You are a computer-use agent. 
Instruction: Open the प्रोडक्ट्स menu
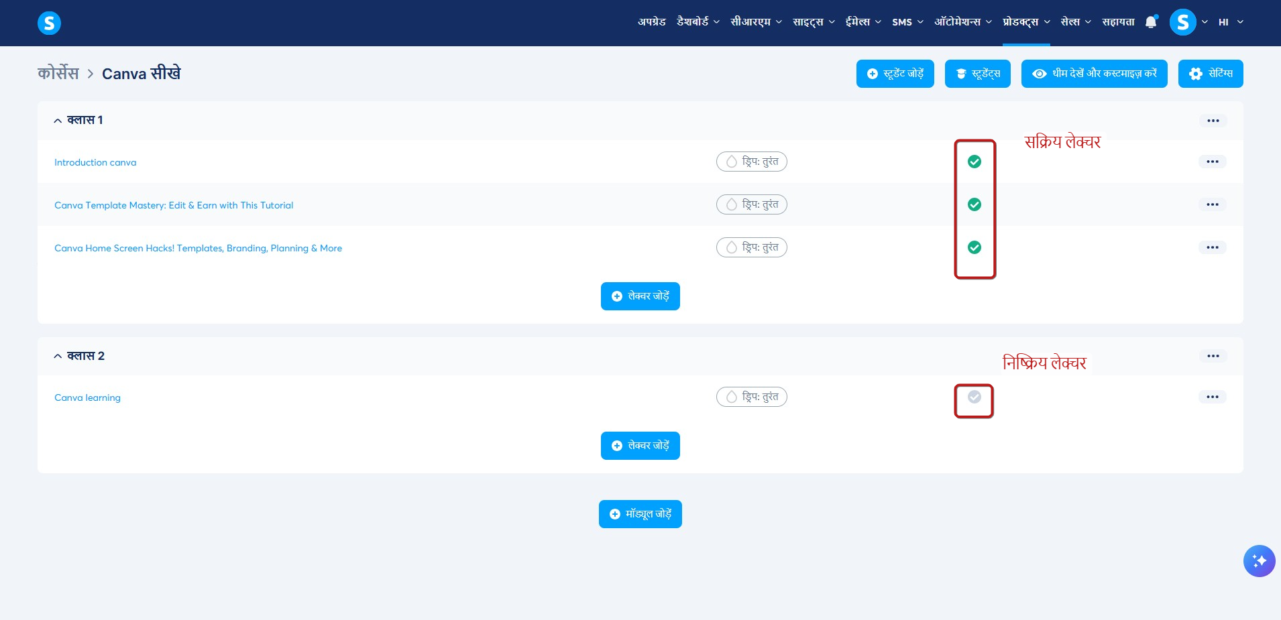pos(1026,22)
